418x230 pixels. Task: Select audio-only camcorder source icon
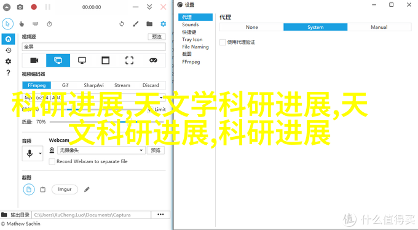click(x=34, y=60)
